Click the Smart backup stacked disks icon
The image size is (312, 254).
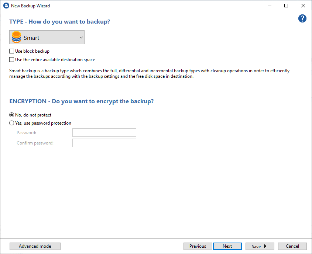pyautogui.click(x=16, y=37)
